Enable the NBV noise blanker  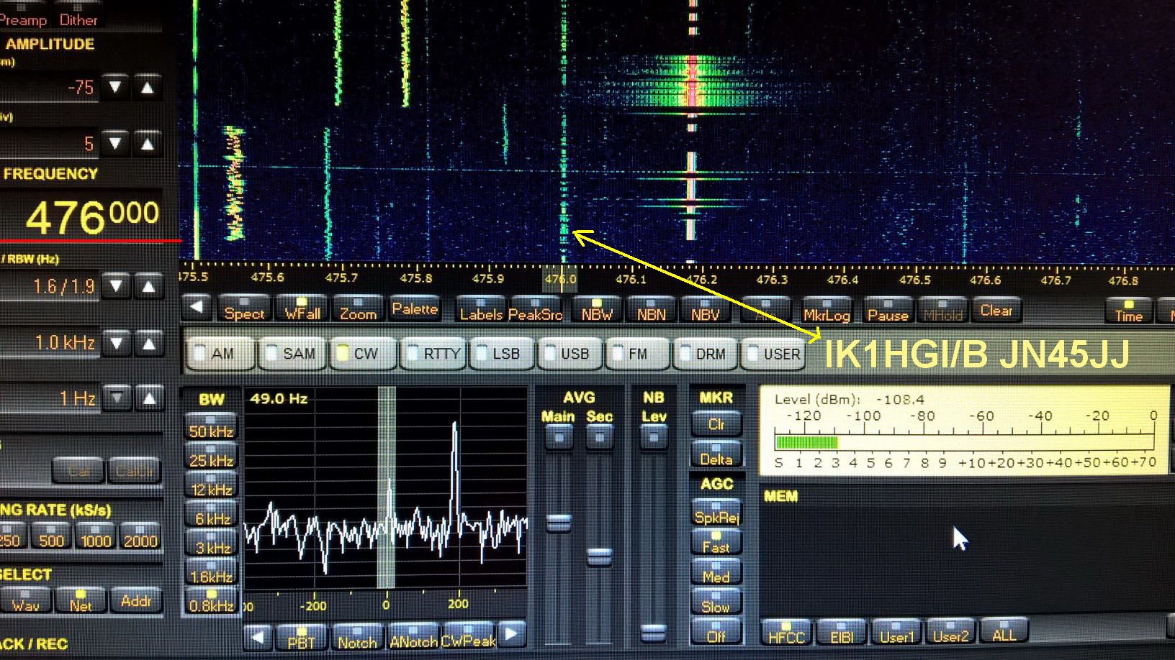[x=705, y=310]
